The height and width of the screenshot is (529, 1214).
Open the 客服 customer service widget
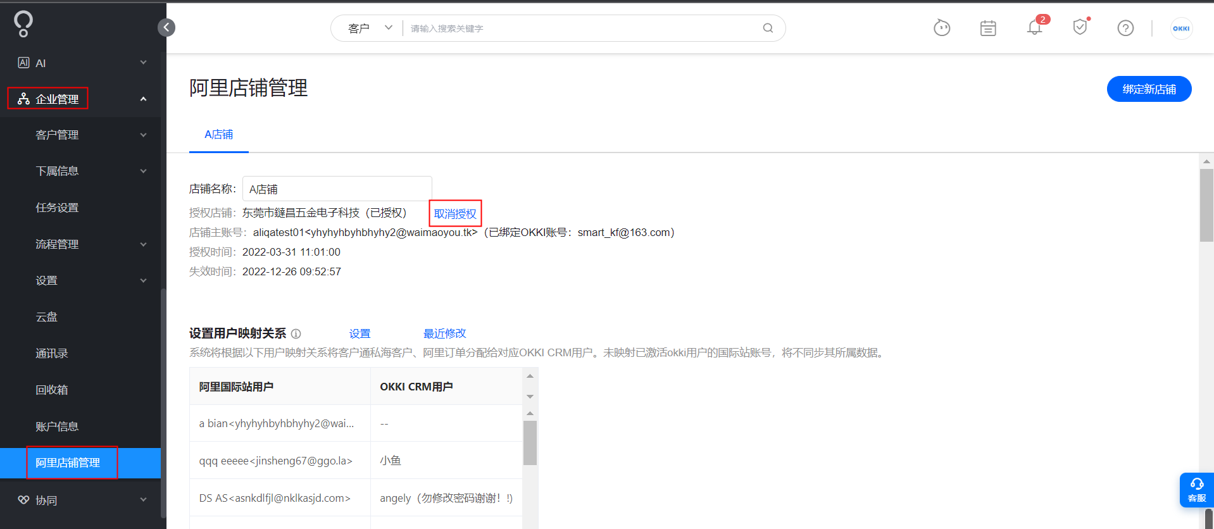click(x=1196, y=490)
